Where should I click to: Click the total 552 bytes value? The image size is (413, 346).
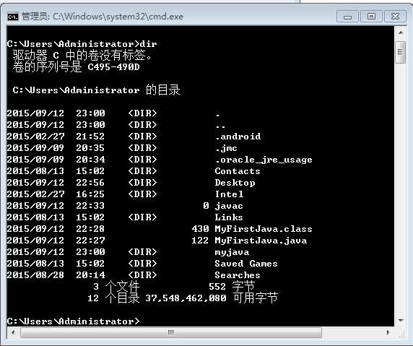tap(217, 287)
